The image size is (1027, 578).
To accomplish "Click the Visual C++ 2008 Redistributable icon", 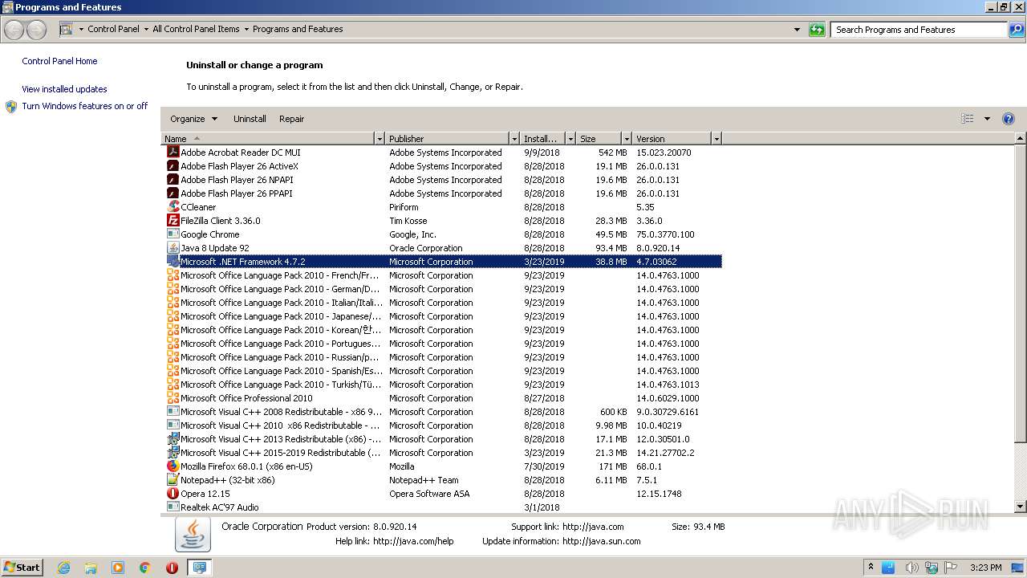I will click(173, 411).
